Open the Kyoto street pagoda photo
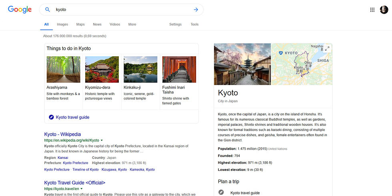 242,64
